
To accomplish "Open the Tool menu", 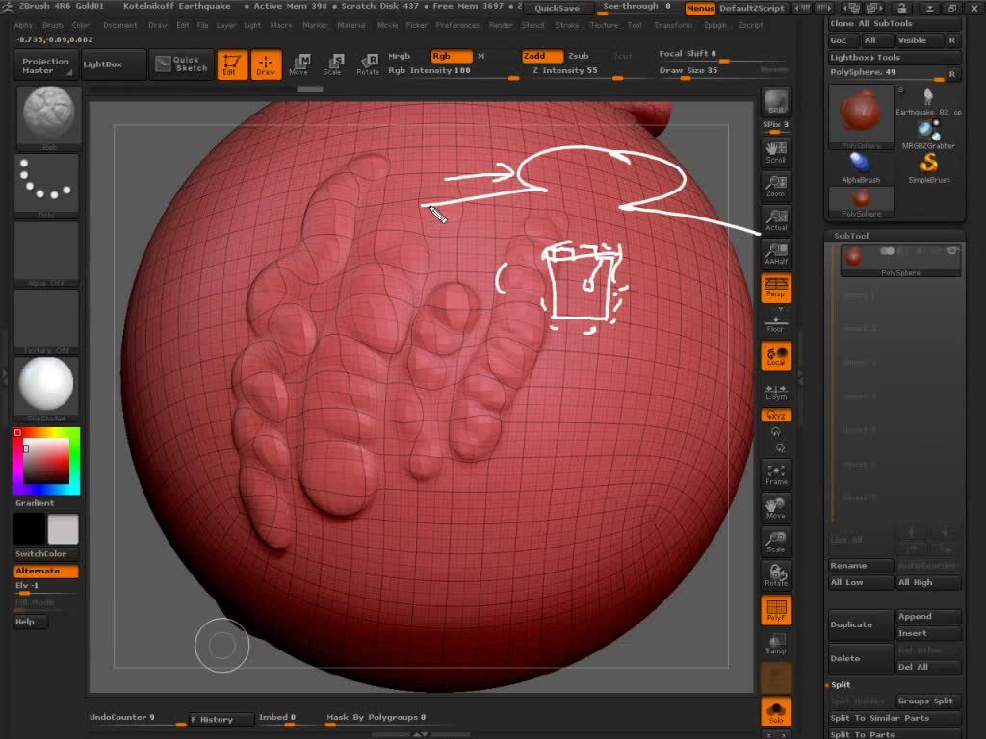I will pos(635,25).
